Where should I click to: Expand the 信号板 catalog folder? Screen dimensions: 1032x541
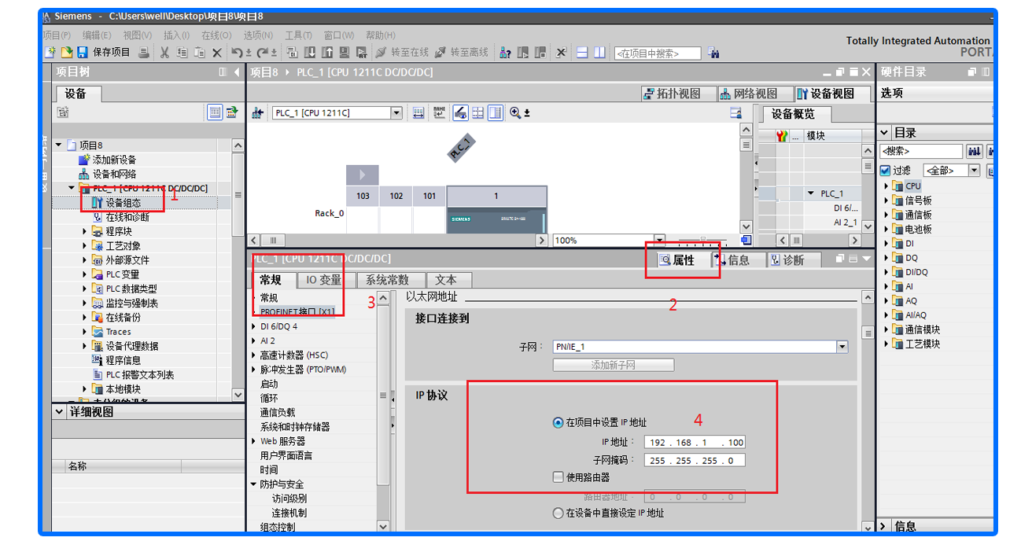coord(886,201)
